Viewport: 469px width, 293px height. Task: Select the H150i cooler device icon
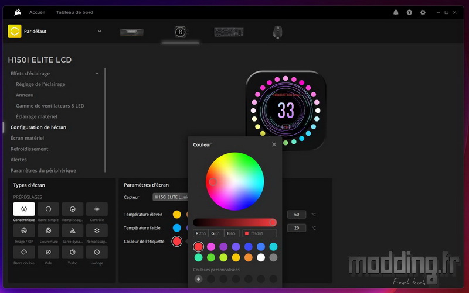[x=181, y=32]
